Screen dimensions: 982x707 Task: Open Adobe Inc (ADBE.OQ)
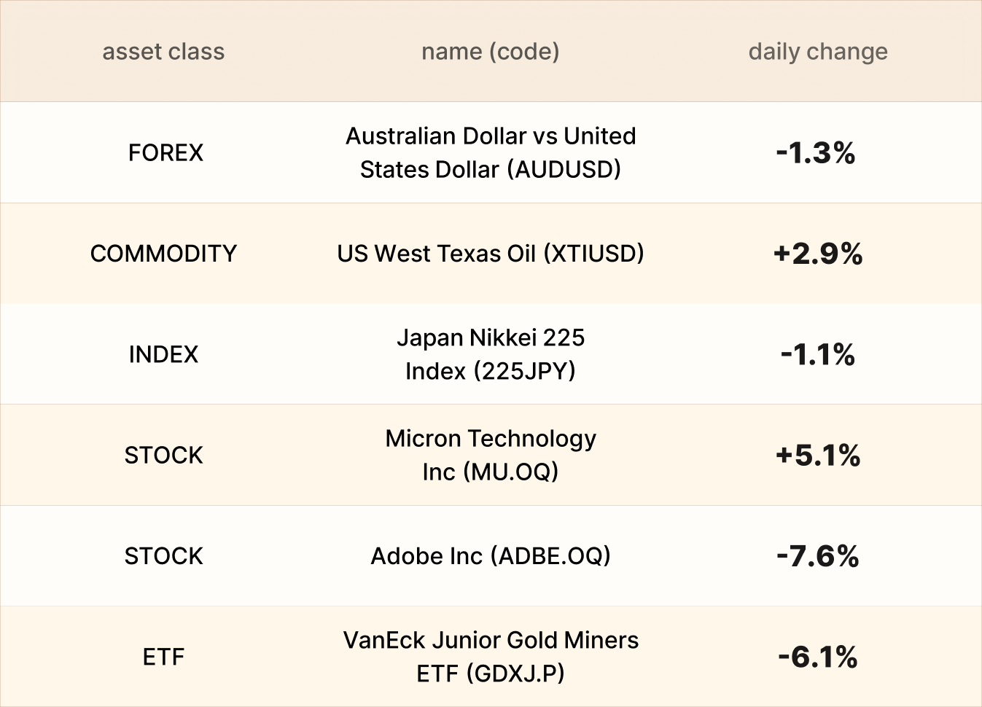pyautogui.click(x=490, y=555)
